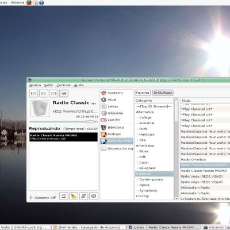Select the Classical category
The image size is (230, 230).
point(154,174)
